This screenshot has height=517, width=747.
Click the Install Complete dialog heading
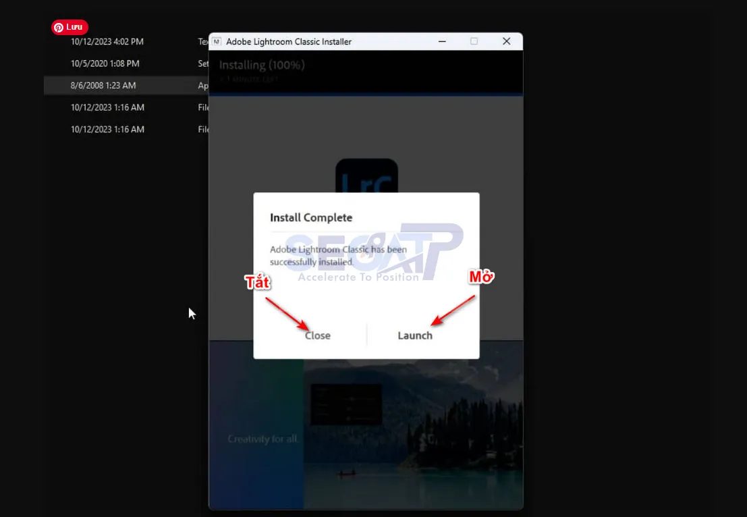tap(311, 218)
